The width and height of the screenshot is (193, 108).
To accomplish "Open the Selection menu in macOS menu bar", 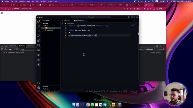I will [x=22, y=1].
